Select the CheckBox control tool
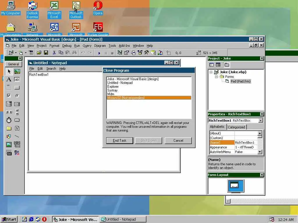298x223 pixels. tap(9, 96)
